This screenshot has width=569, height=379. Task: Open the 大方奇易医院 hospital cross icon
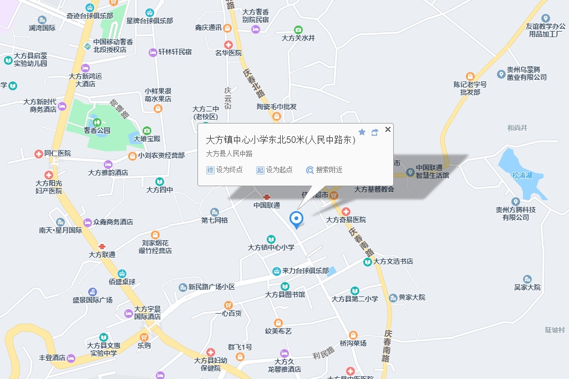(x=346, y=212)
